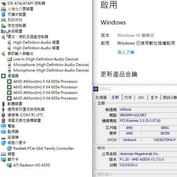Select the 處理器 category row

tap(13, 76)
